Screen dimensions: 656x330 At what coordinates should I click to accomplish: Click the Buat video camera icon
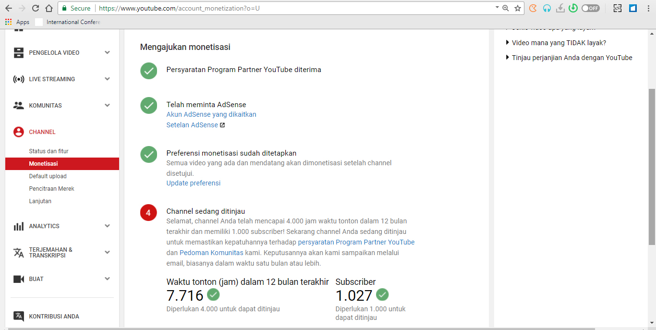pyautogui.click(x=19, y=279)
